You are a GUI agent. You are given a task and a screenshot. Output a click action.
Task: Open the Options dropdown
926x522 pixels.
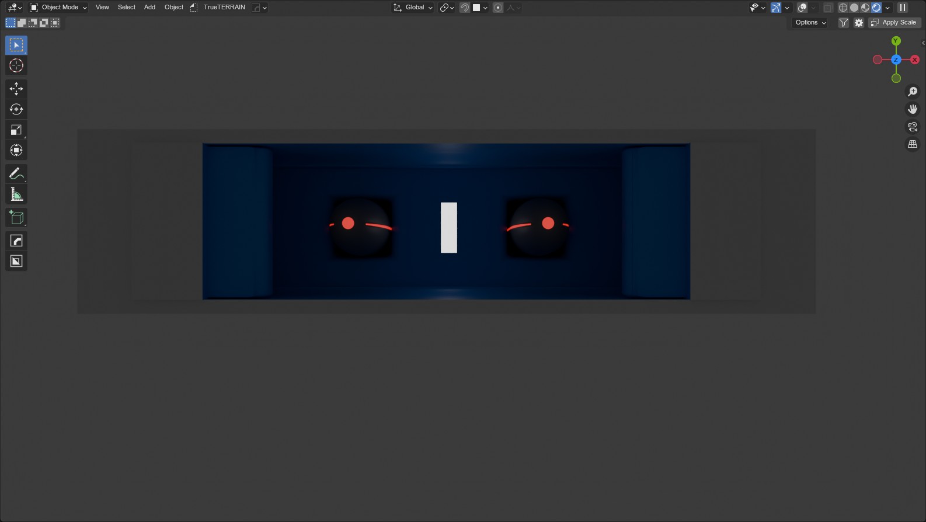pos(811,23)
